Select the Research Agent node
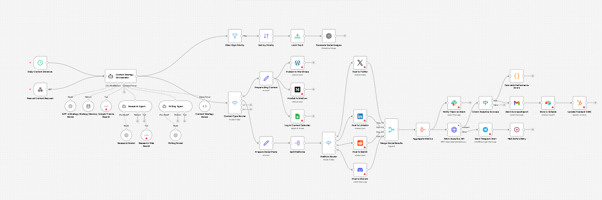The image size is (602, 200). [x=135, y=106]
